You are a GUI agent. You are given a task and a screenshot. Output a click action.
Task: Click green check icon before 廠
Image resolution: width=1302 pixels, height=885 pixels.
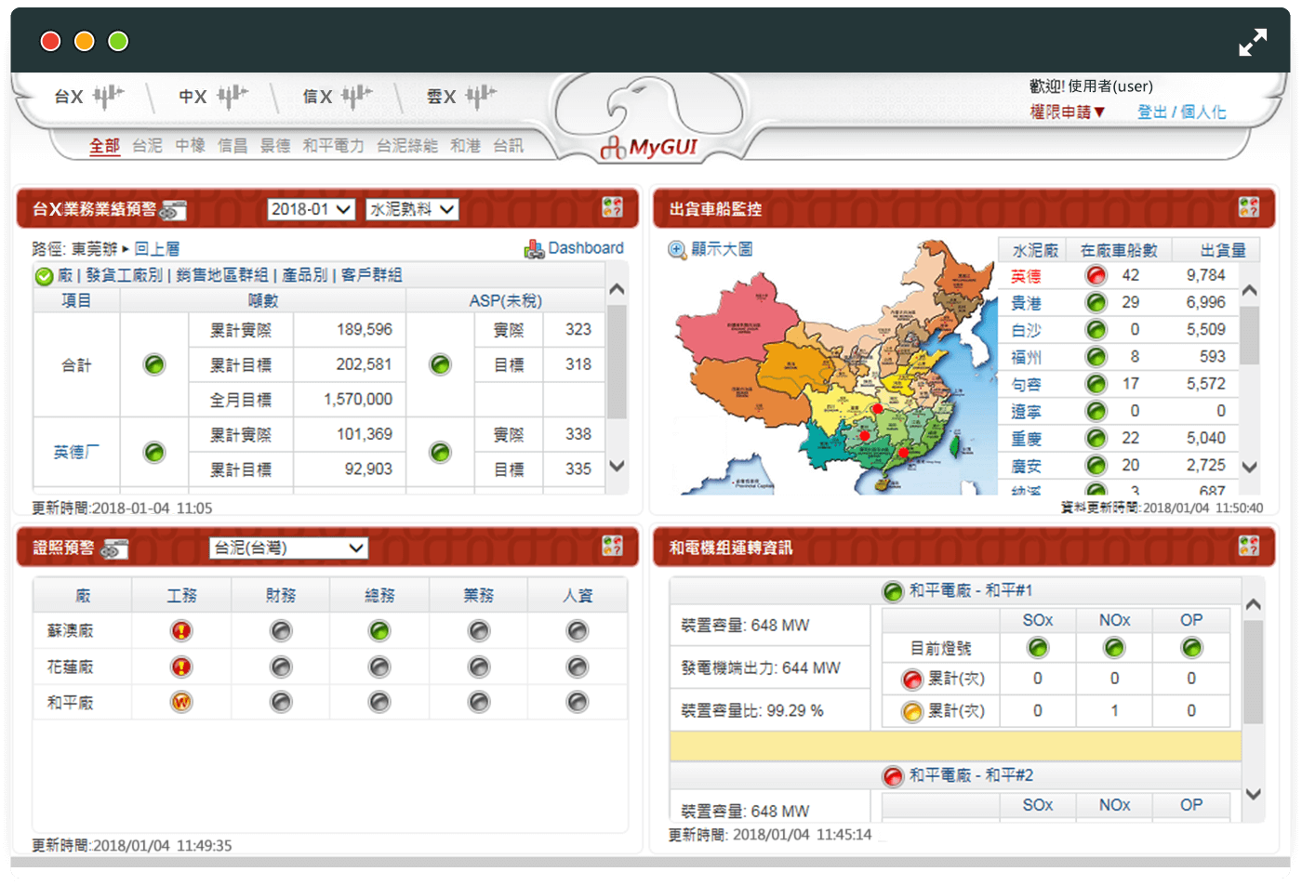pyautogui.click(x=44, y=276)
